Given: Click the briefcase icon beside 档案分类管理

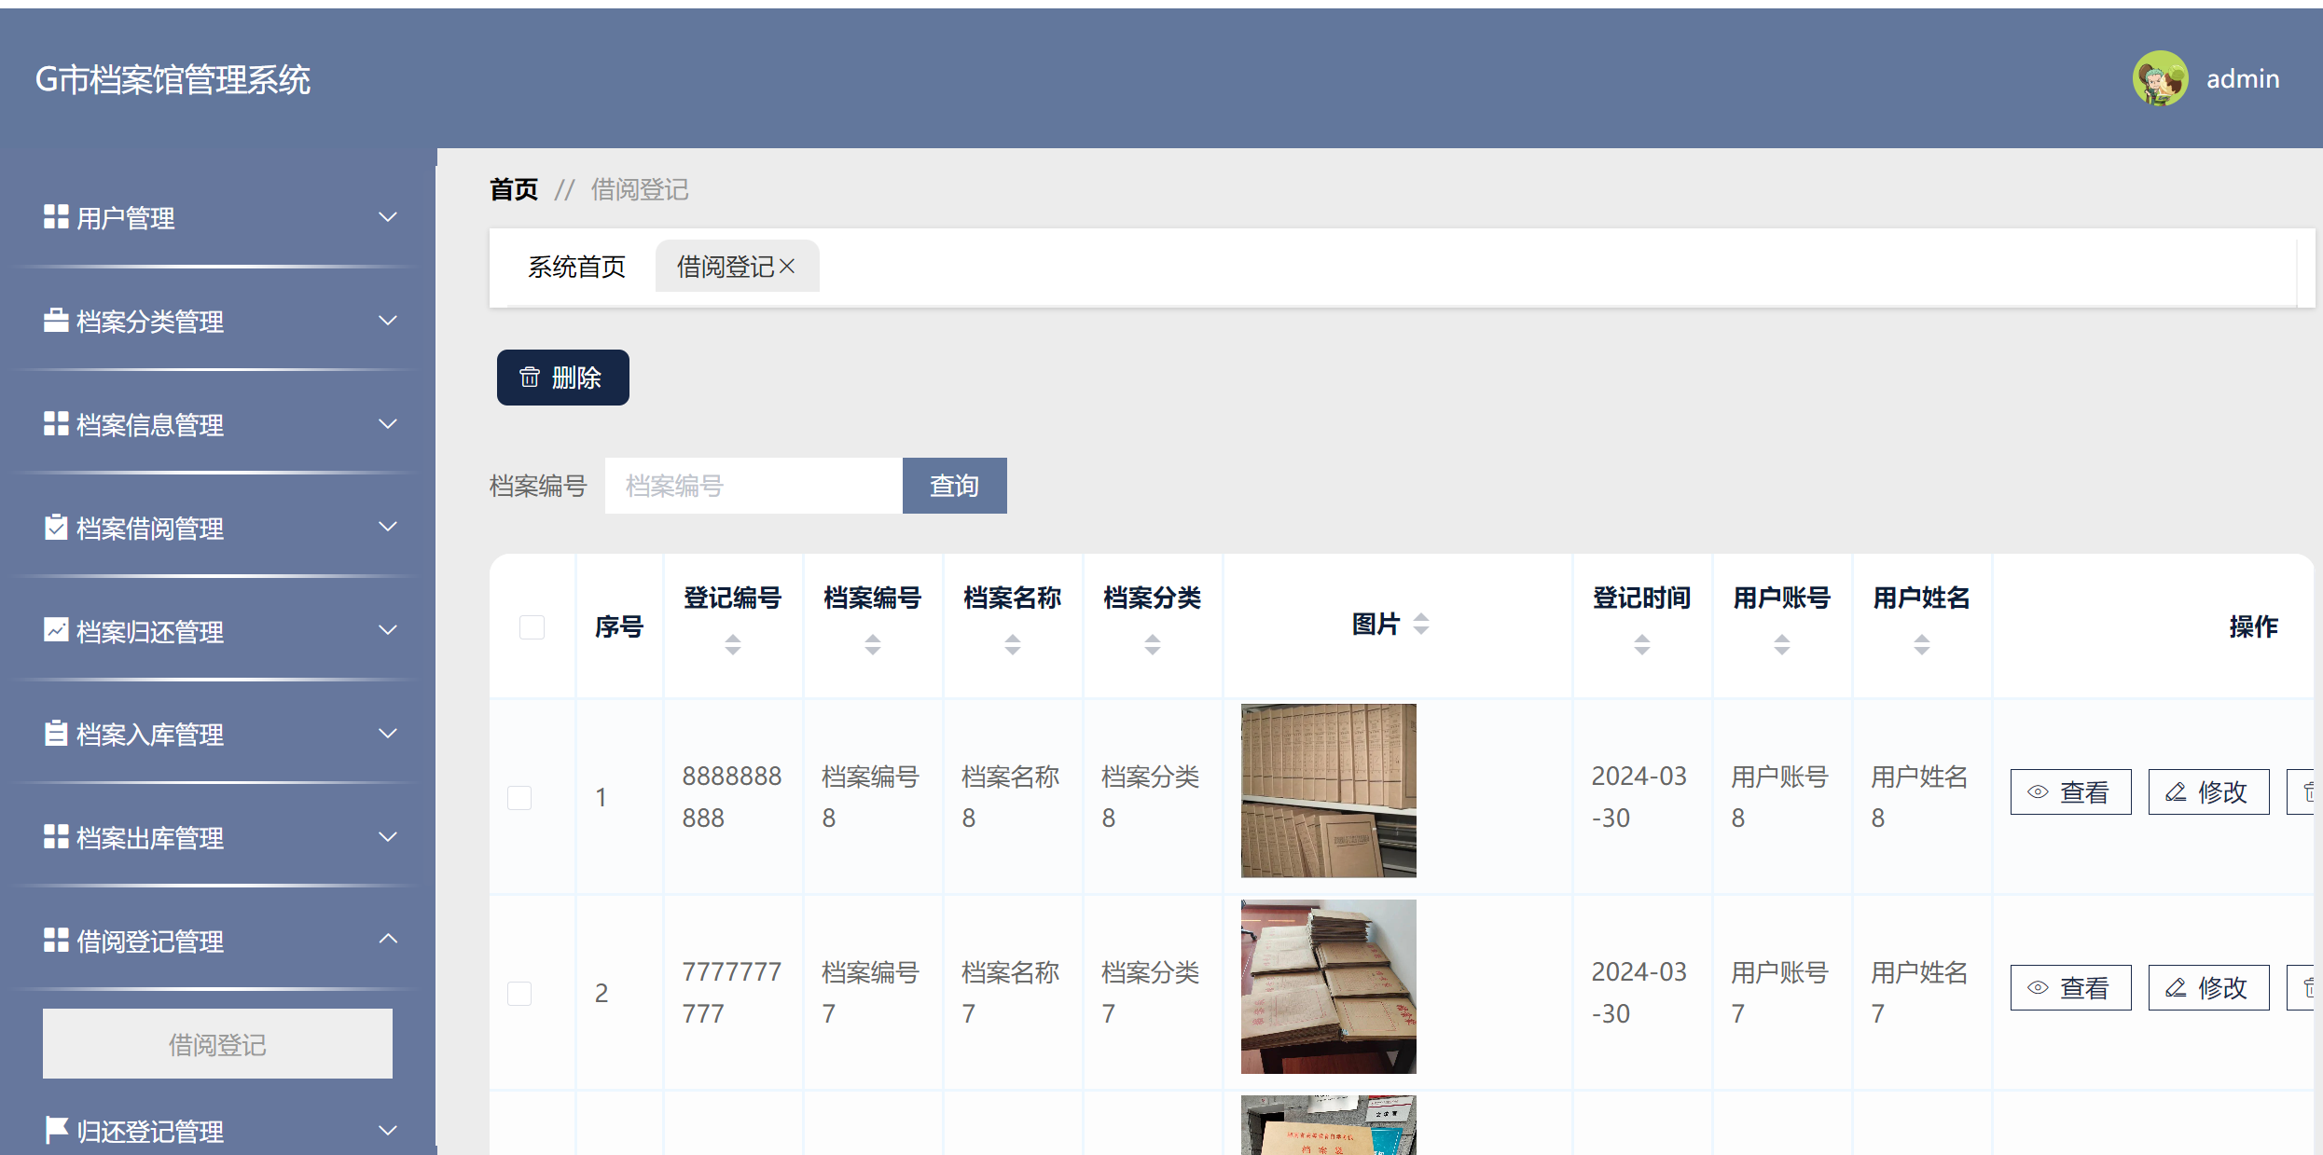Looking at the screenshot, I should tap(56, 320).
